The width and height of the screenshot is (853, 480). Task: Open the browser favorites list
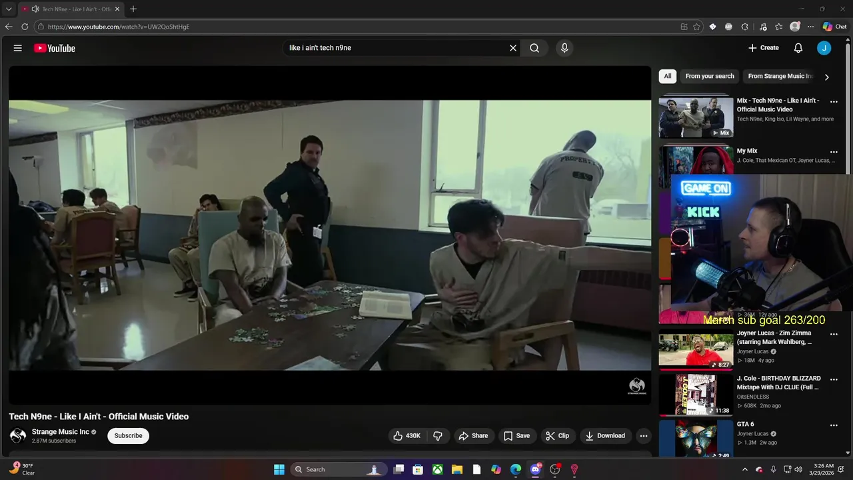tap(778, 27)
